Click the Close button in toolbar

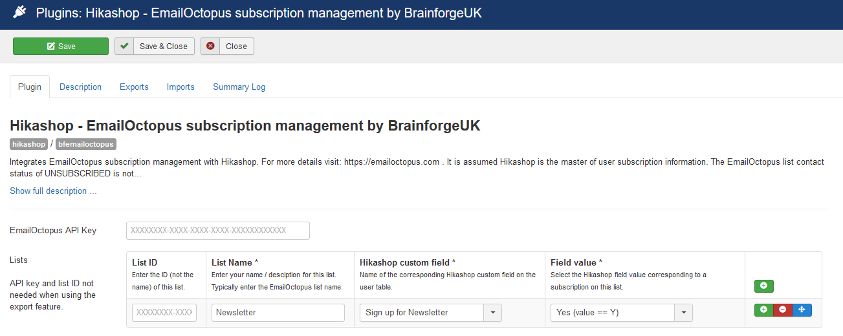point(227,46)
